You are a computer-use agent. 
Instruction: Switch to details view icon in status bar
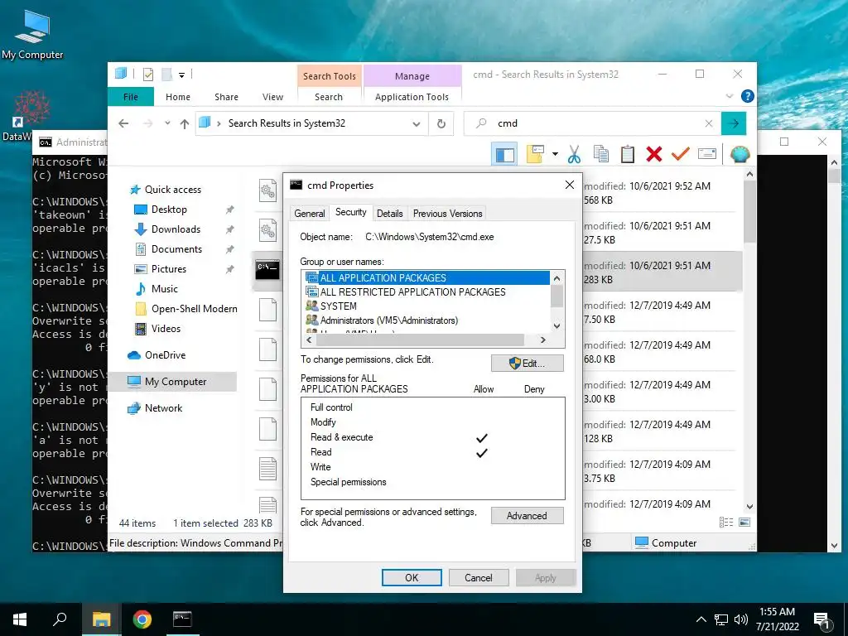tap(726, 522)
